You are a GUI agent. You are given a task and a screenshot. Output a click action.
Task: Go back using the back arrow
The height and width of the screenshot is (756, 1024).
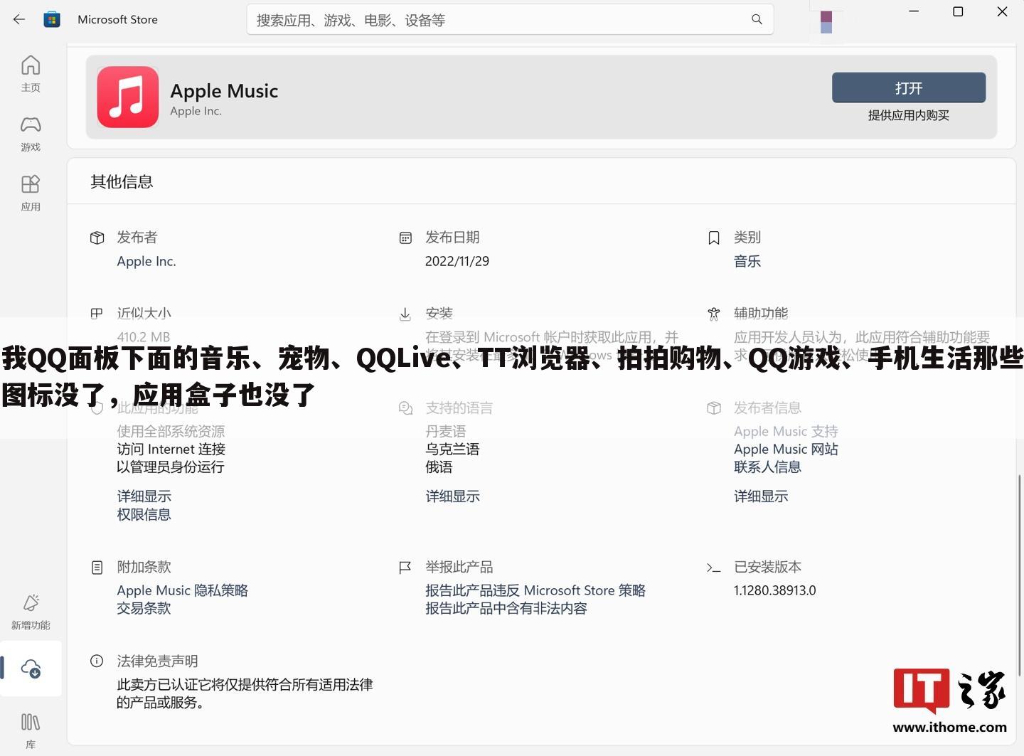click(x=19, y=19)
